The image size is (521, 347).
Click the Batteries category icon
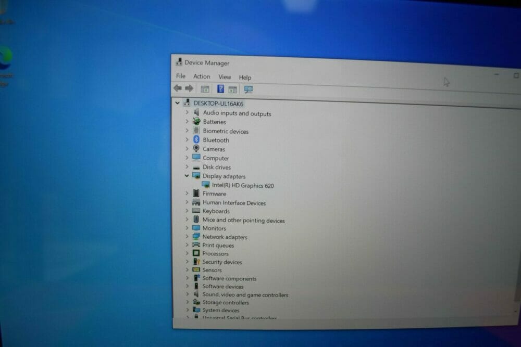coord(196,121)
